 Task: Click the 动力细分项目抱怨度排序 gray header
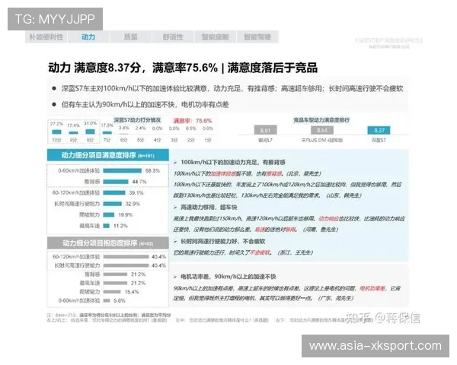pos(108,243)
